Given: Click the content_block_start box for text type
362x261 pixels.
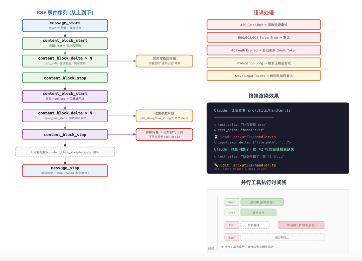Looking at the screenshot, I should (x=65, y=43).
